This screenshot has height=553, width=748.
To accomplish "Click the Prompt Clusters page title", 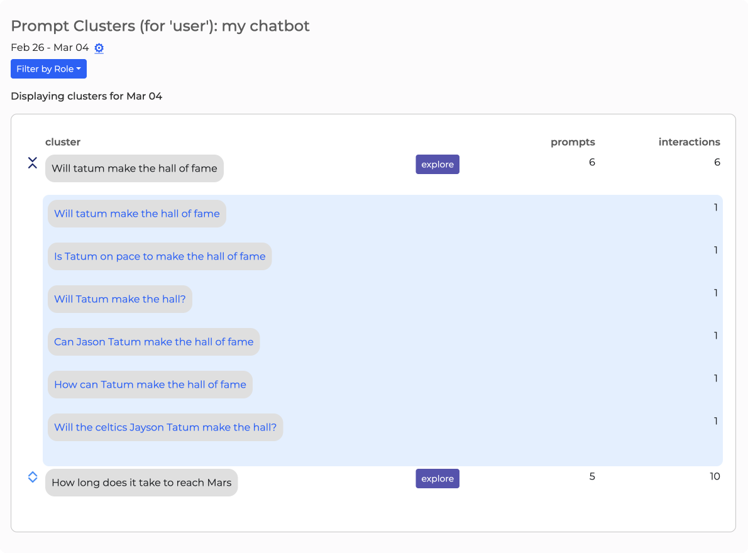I will coord(160,26).
